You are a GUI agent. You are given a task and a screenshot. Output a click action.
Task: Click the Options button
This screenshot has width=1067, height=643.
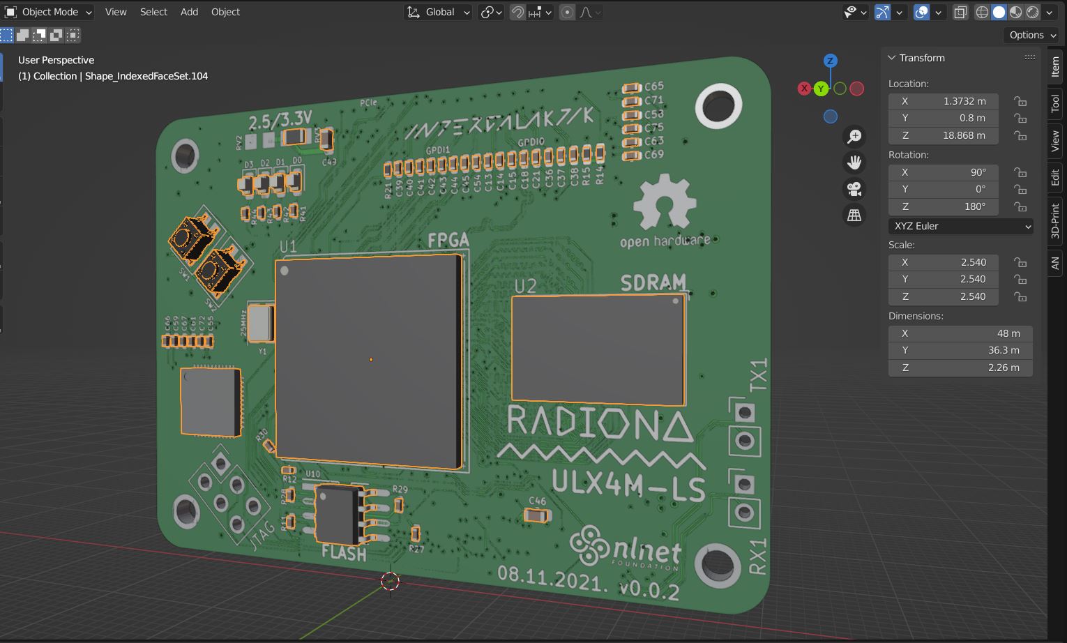point(1032,35)
